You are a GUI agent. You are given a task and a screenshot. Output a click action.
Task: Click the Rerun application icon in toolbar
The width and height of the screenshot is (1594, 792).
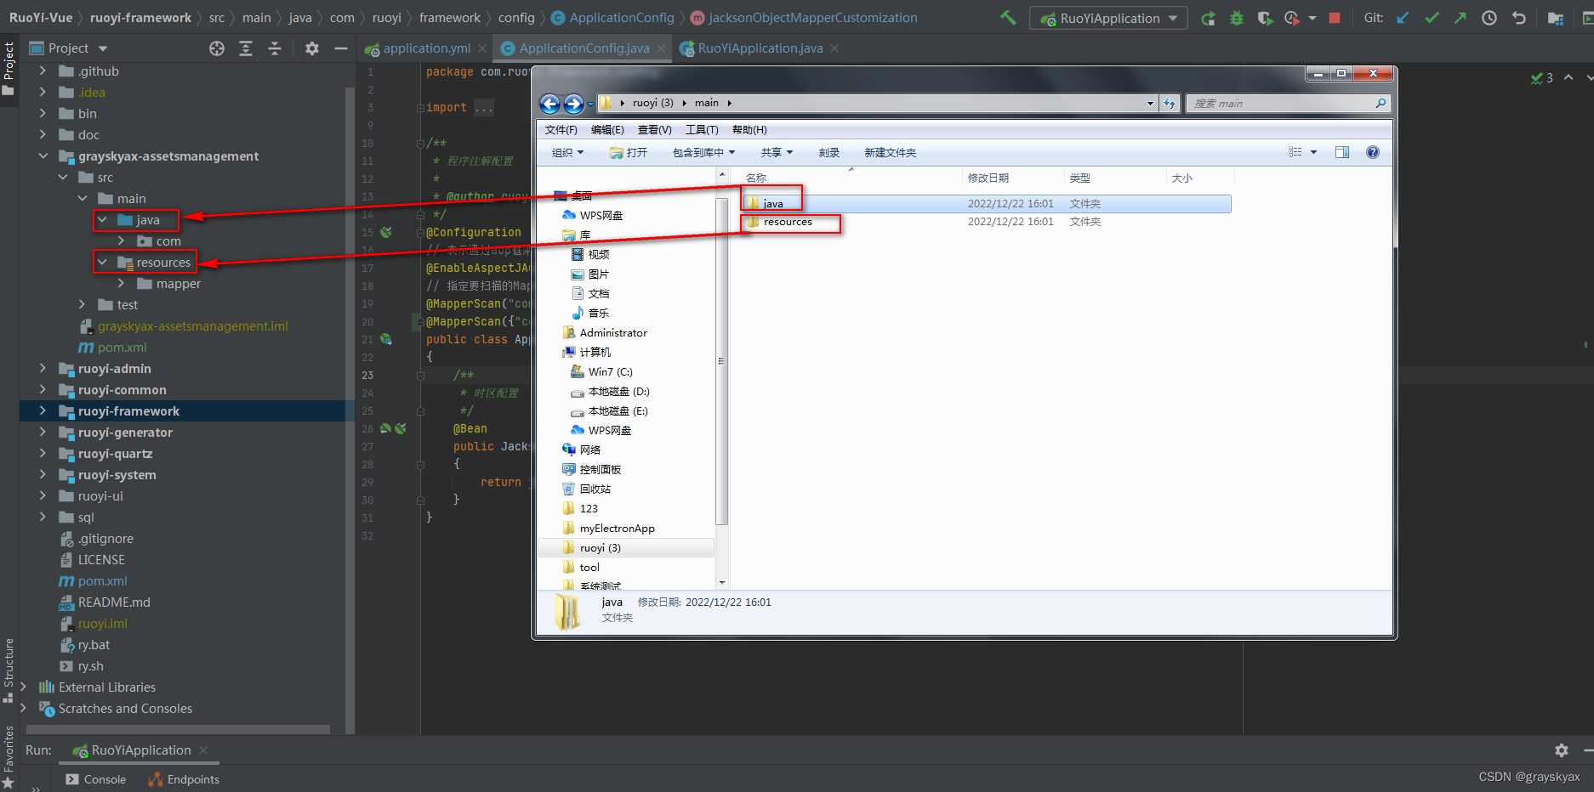click(1208, 18)
